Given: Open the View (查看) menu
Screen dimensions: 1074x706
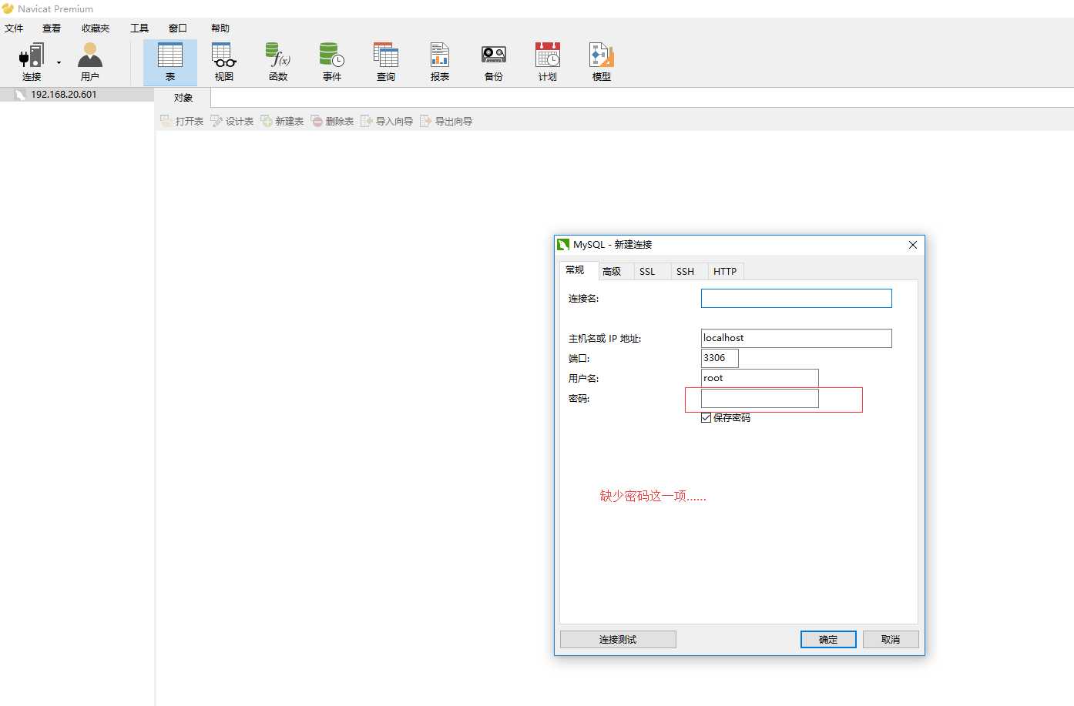Looking at the screenshot, I should coord(52,28).
